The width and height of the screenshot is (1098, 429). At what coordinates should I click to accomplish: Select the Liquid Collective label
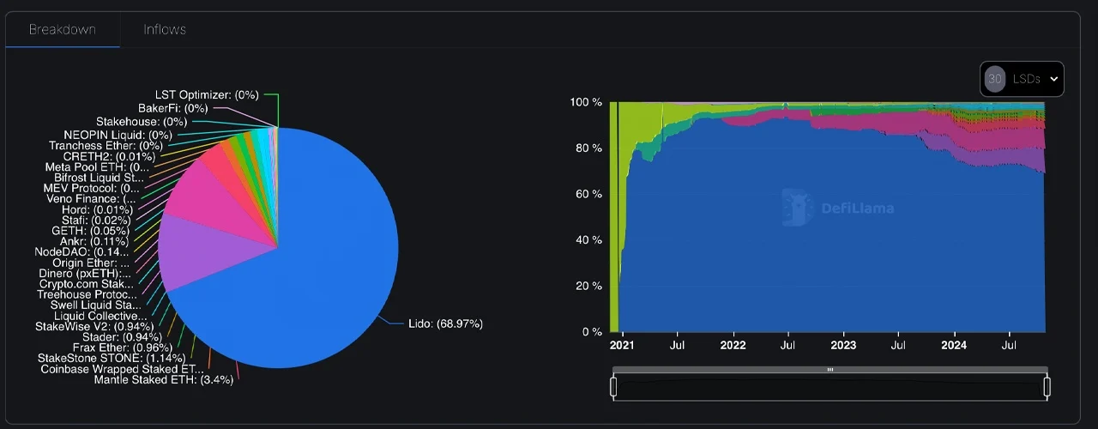[100, 316]
